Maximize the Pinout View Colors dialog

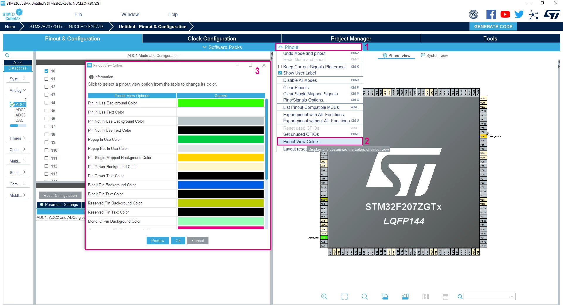(250, 65)
